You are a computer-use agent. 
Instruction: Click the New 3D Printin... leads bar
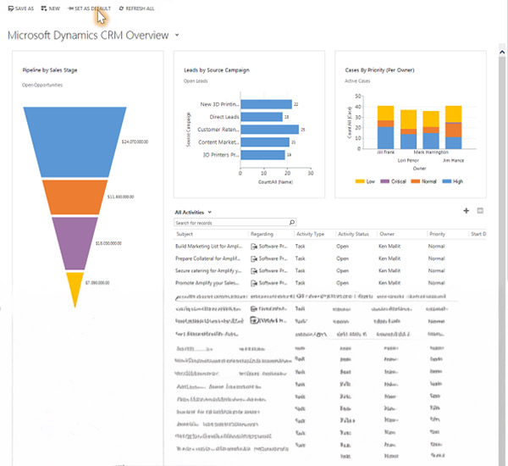267,104
